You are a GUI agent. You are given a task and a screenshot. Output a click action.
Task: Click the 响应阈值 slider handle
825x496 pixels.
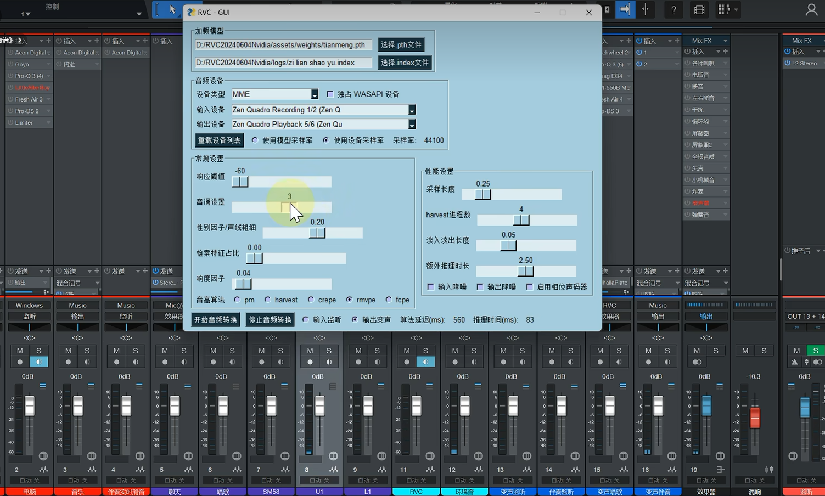tap(240, 182)
